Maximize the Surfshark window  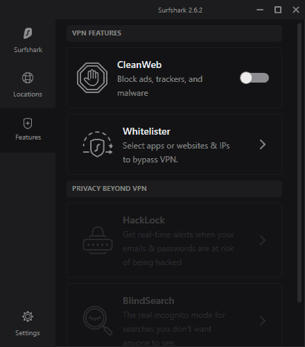(x=278, y=10)
